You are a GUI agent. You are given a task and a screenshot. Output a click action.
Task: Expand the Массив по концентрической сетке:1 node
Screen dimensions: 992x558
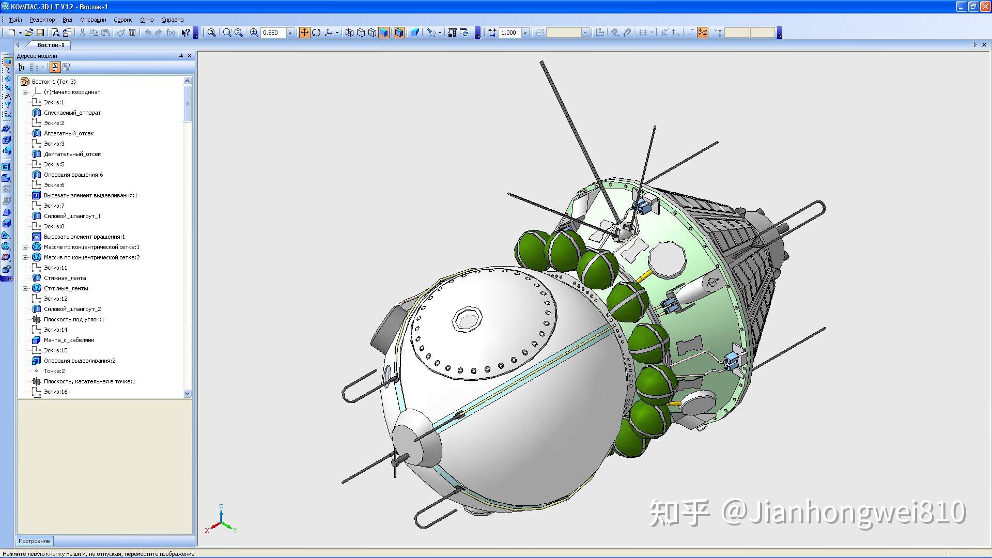point(25,247)
